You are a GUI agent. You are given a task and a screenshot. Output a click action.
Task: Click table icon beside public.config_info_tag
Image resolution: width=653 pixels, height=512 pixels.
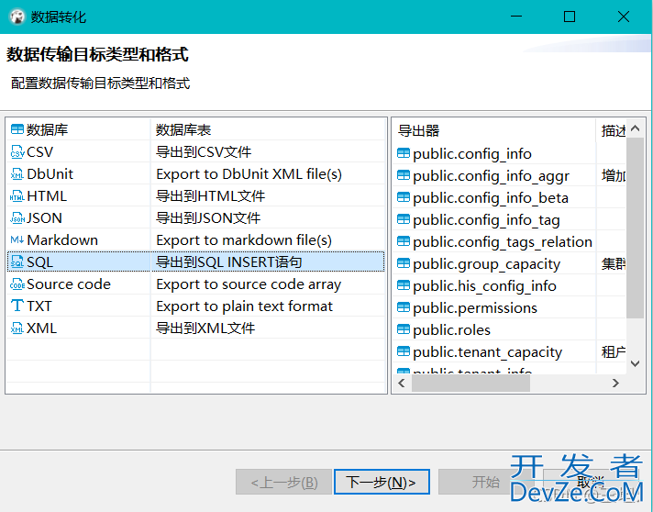pos(404,219)
